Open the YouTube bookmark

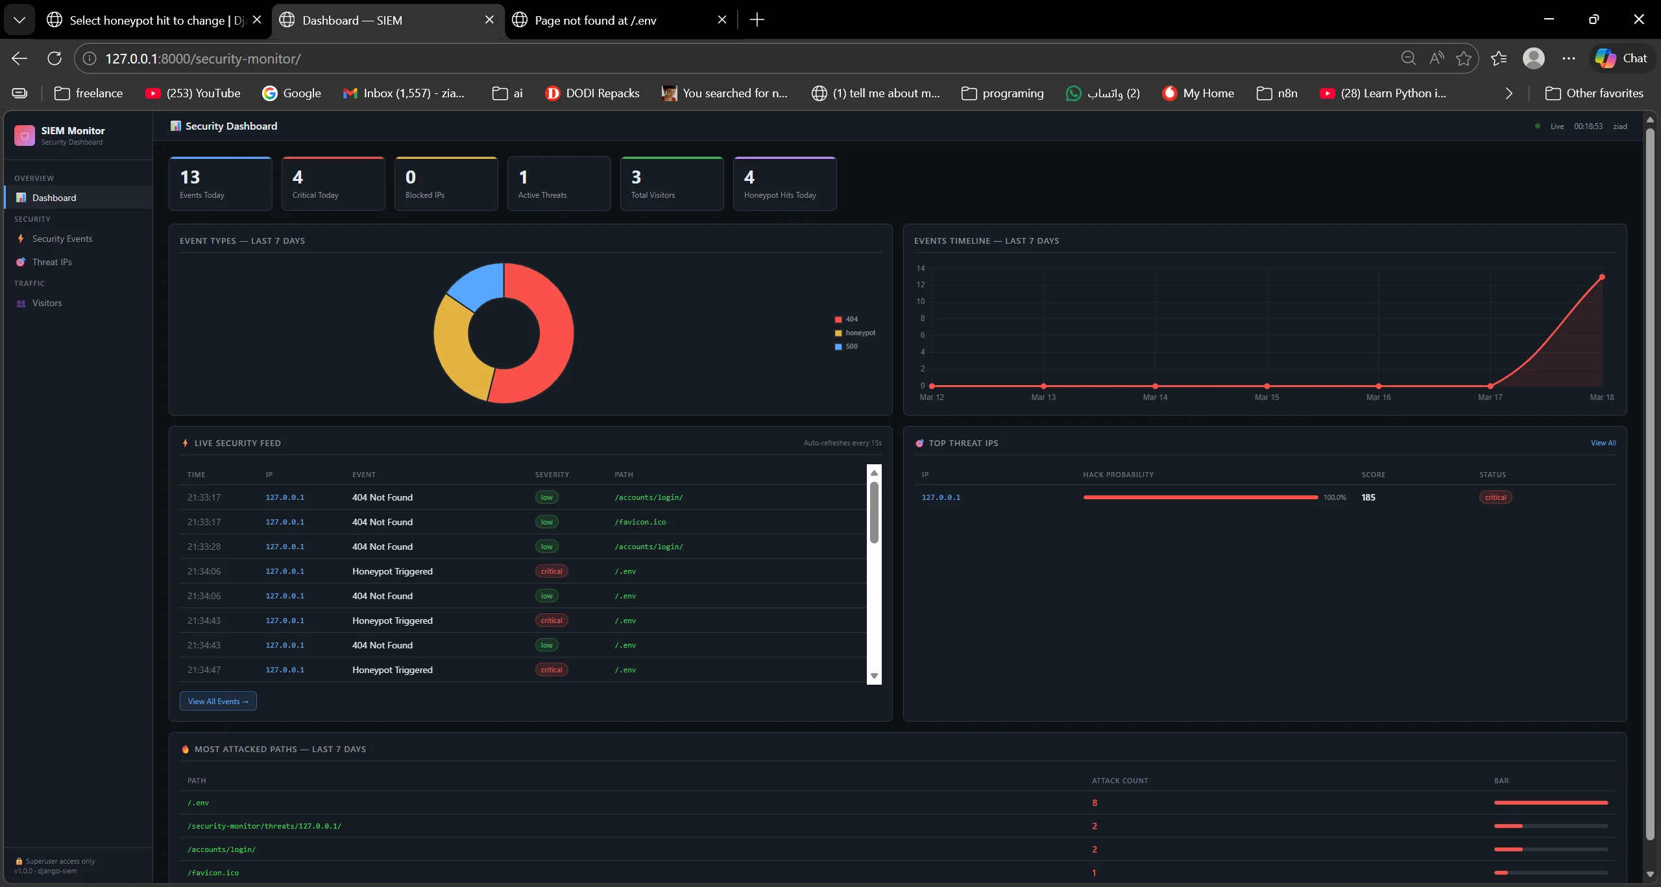[x=193, y=93]
